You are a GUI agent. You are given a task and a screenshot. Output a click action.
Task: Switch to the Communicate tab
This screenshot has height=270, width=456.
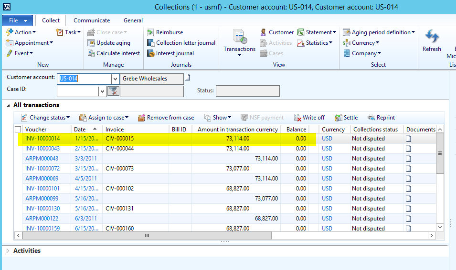tap(92, 20)
